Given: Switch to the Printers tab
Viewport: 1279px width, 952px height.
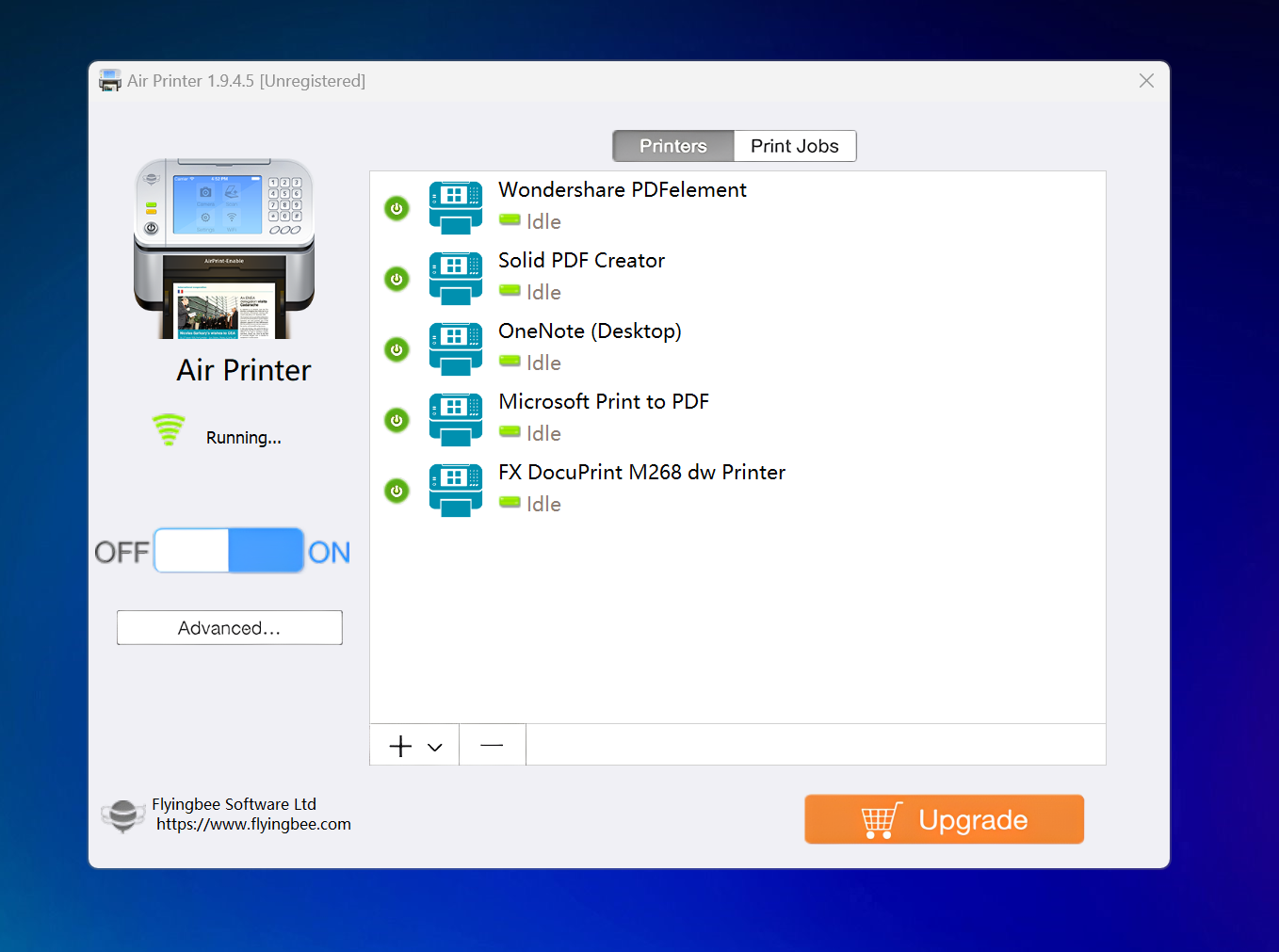Looking at the screenshot, I should click(673, 146).
